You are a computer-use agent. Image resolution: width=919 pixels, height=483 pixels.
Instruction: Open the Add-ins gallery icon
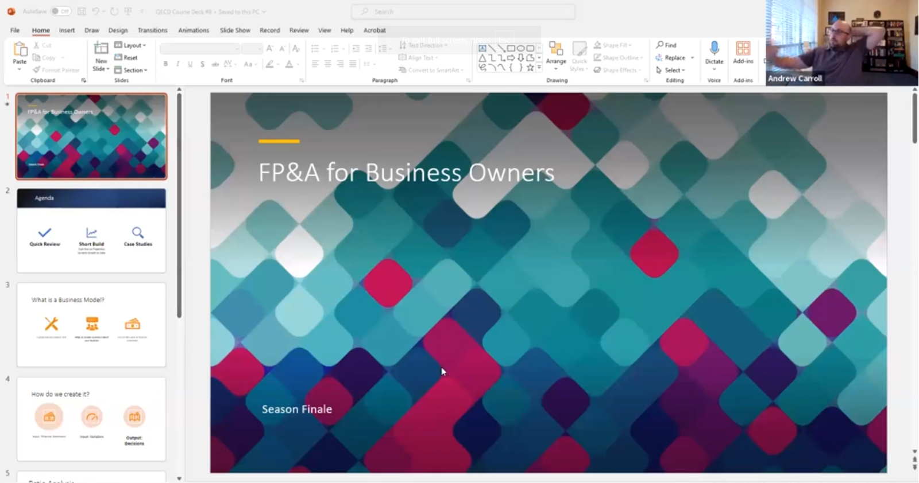pos(743,49)
